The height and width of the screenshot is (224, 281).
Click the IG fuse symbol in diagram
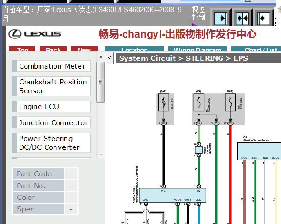pos(199,102)
